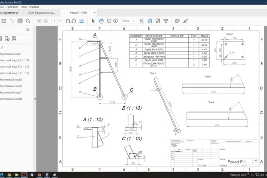Image resolution: width=267 pixels, height=178 pixels.
Task: Select the Рама Р-1.PDF tab
Action: (78, 13)
